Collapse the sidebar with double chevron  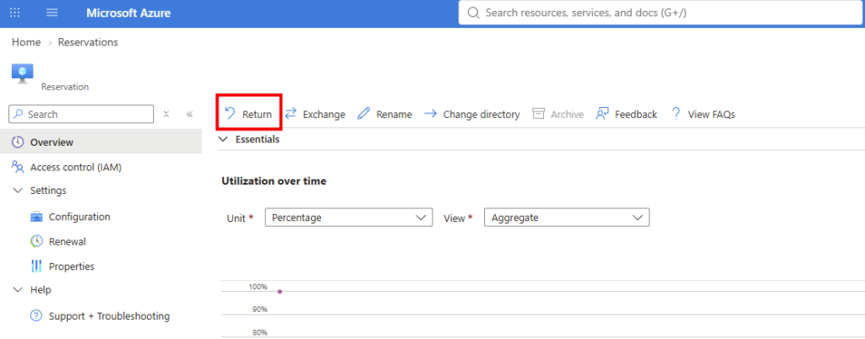click(189, 115)
